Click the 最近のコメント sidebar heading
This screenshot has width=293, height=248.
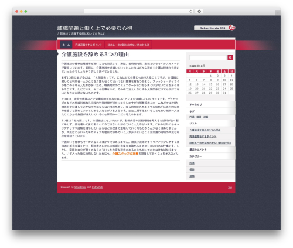[x=198, y=150]
